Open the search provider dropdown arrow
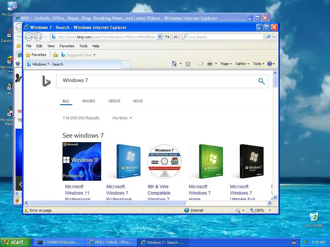 (x=274, y=37)
